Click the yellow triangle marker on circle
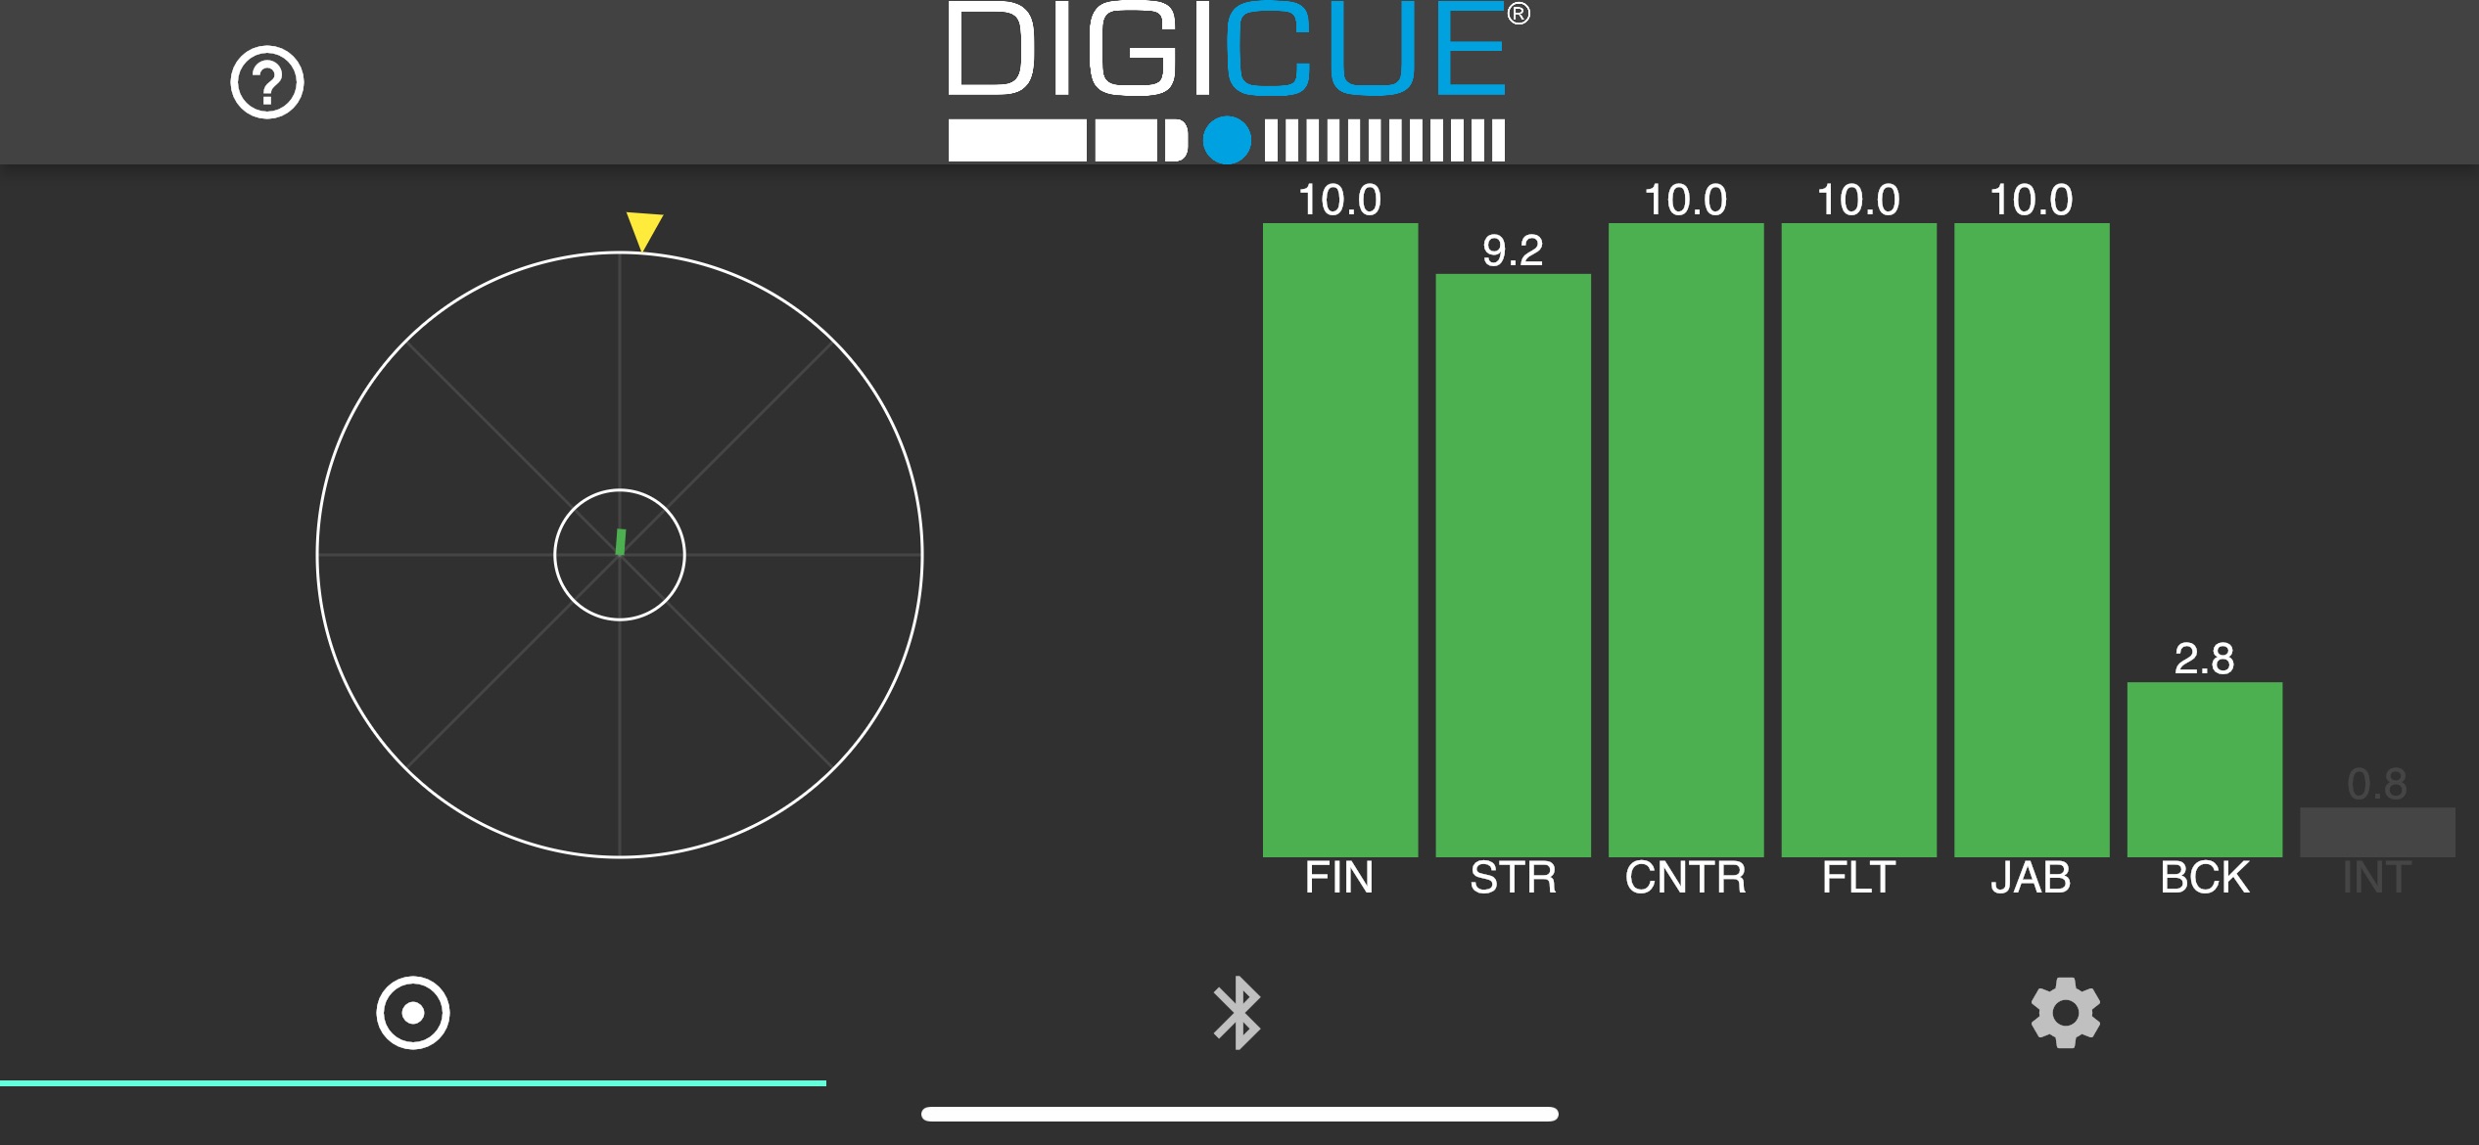The width and height of the screenshot is (2479, 1145). [x=644, y=231]
